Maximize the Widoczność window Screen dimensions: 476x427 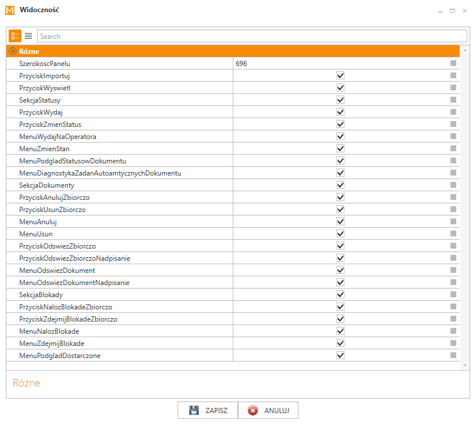[x=452, y=11]
